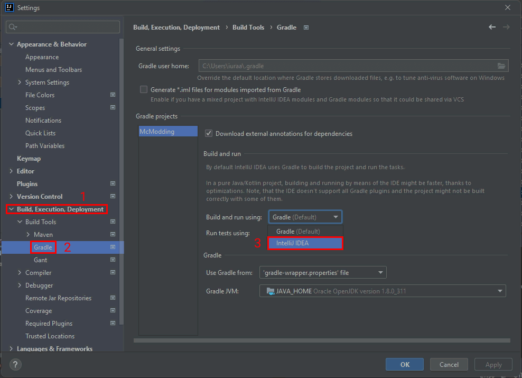
Task: Select Gradle (Default) option in list
Action: pyautogui.click(x=305, y=232)
